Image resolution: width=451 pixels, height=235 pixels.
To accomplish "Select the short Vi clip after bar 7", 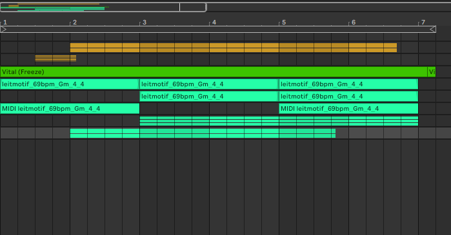I will point(432,71).
